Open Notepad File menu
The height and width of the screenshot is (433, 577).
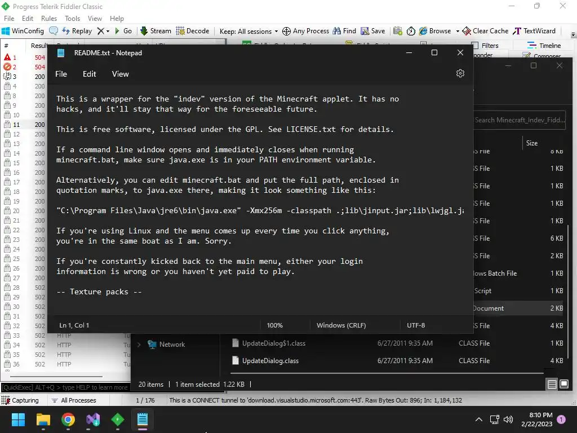point(61,74)
